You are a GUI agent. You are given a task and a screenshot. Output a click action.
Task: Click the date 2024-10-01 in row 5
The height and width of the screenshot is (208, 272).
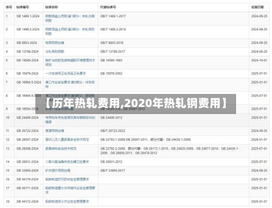(259, 60)
